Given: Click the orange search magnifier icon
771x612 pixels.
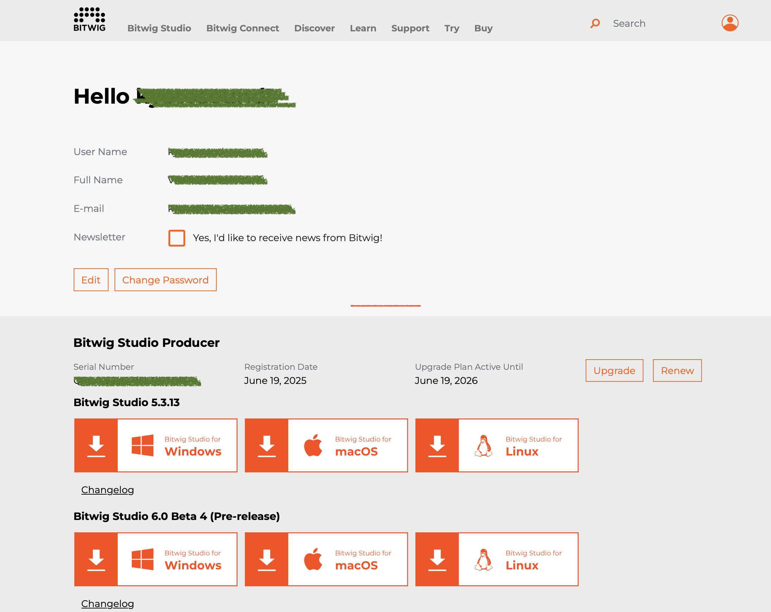Looking at the screenshot, I should (x=595, y=24).
